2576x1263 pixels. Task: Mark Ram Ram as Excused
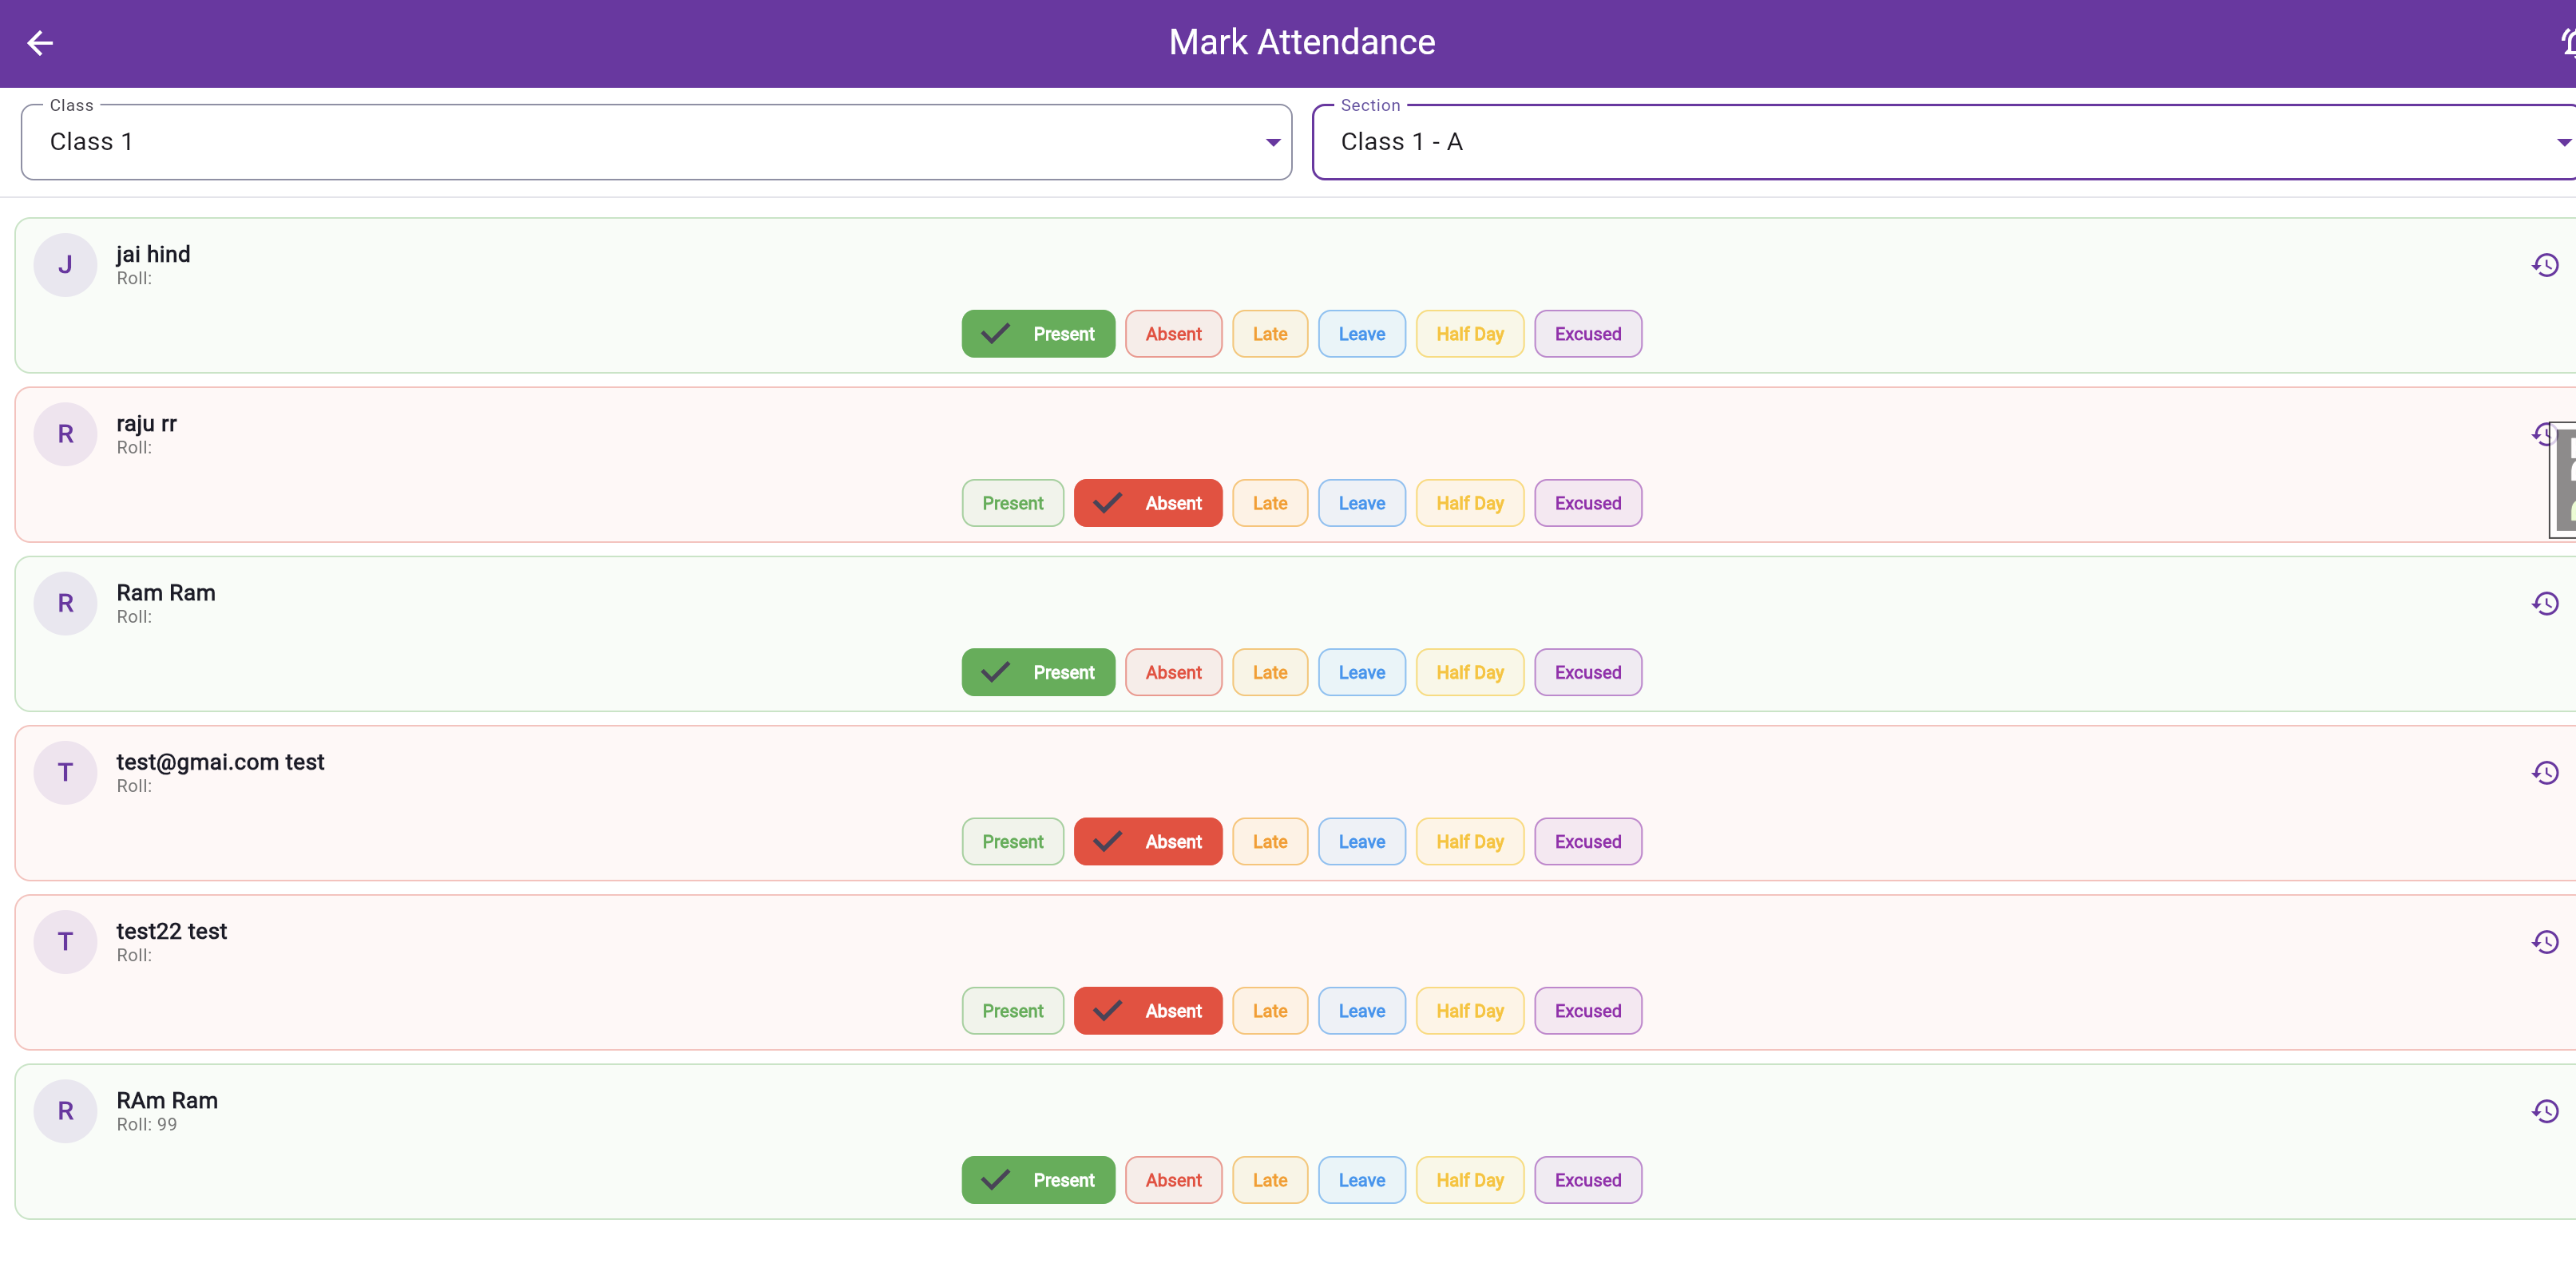coord(1587,672)
